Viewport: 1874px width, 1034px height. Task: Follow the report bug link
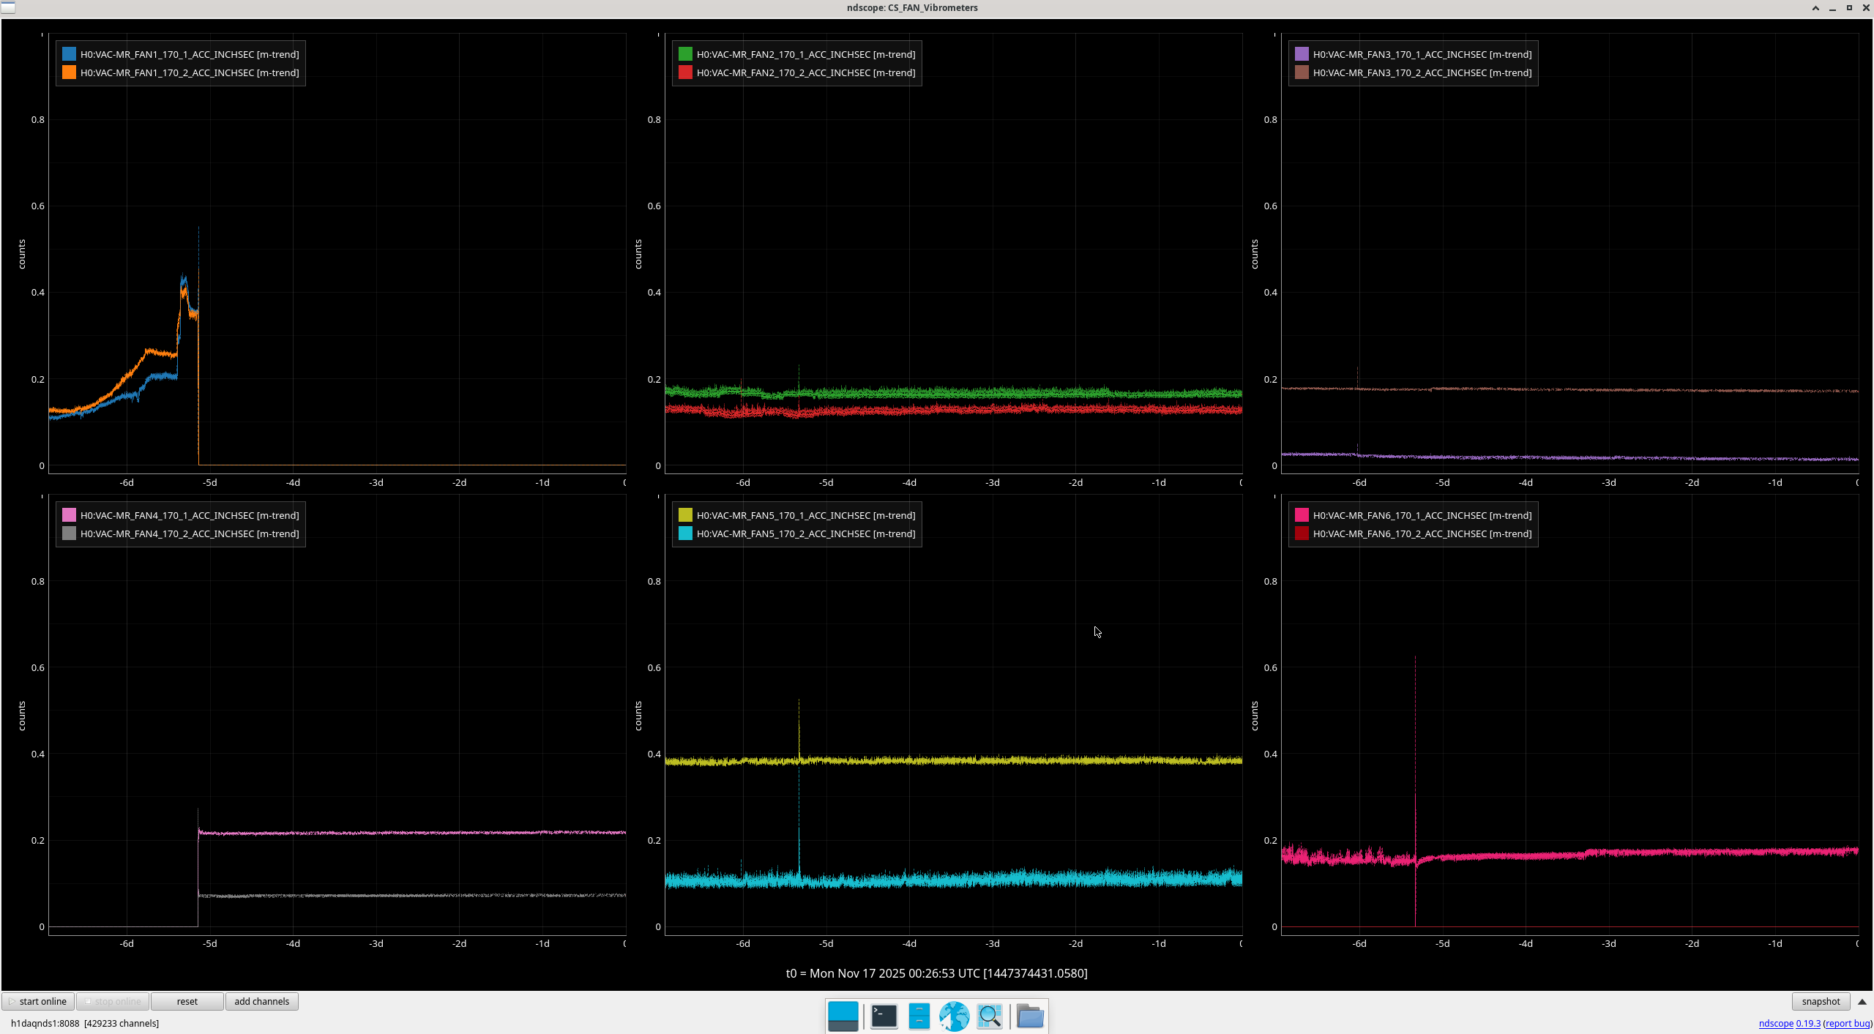[1847, 1023]
